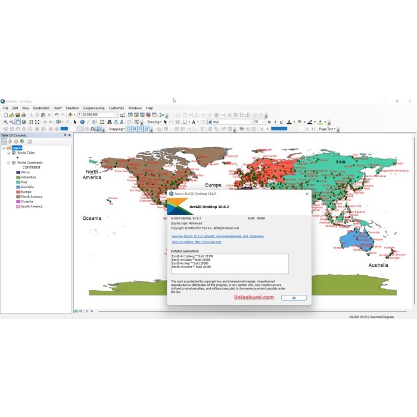Collapse the World Cities layer legend
Image resolution: width=417 pixels, height=417 pixels.
point(9,153)
